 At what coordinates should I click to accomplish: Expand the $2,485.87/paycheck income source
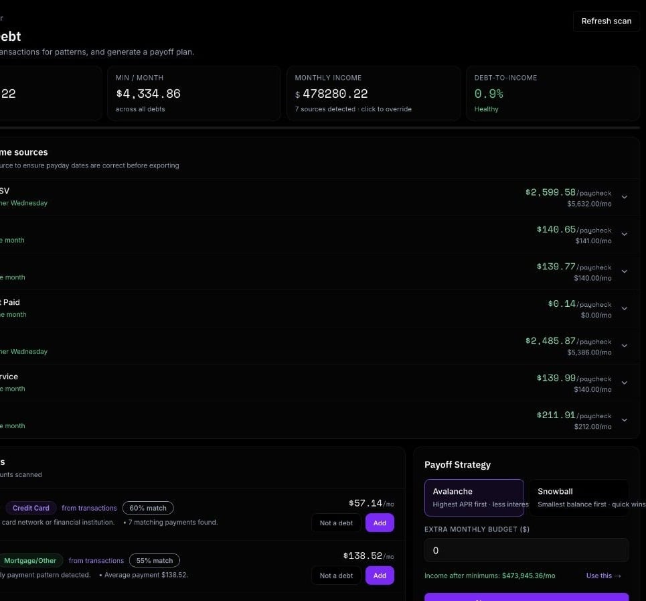tap(624, 346)
